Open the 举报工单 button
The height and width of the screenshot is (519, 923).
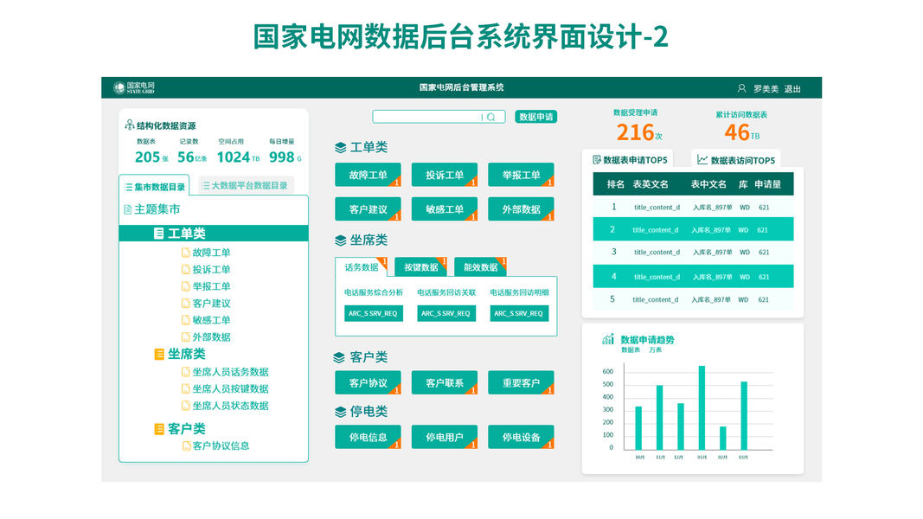pos(521,175)
